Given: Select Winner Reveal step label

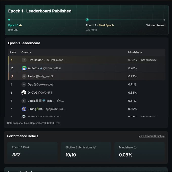Looking at the screenshot, I should point(156,25).
